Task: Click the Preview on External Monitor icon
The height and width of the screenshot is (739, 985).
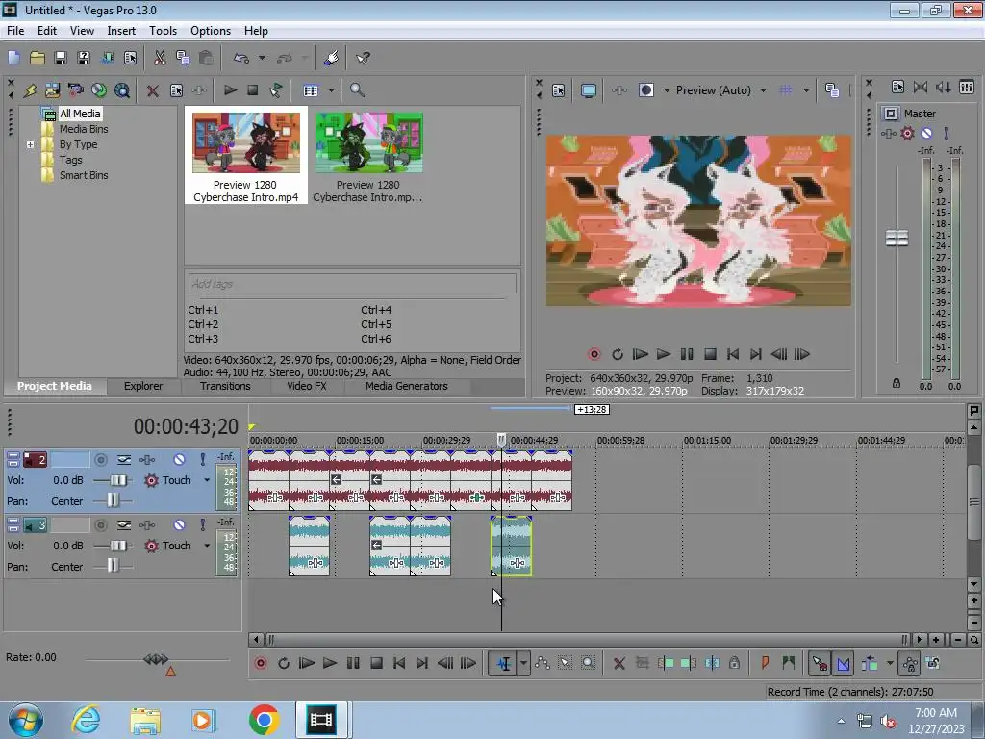Action: coord(589,90)
